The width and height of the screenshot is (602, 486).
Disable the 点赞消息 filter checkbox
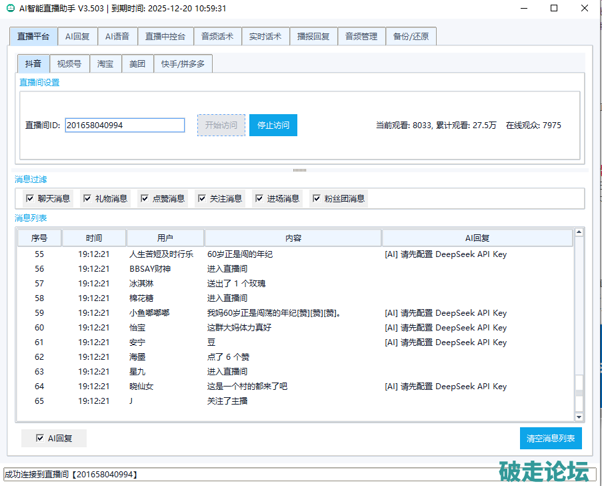pyautogui.click(x=145, y=198)
